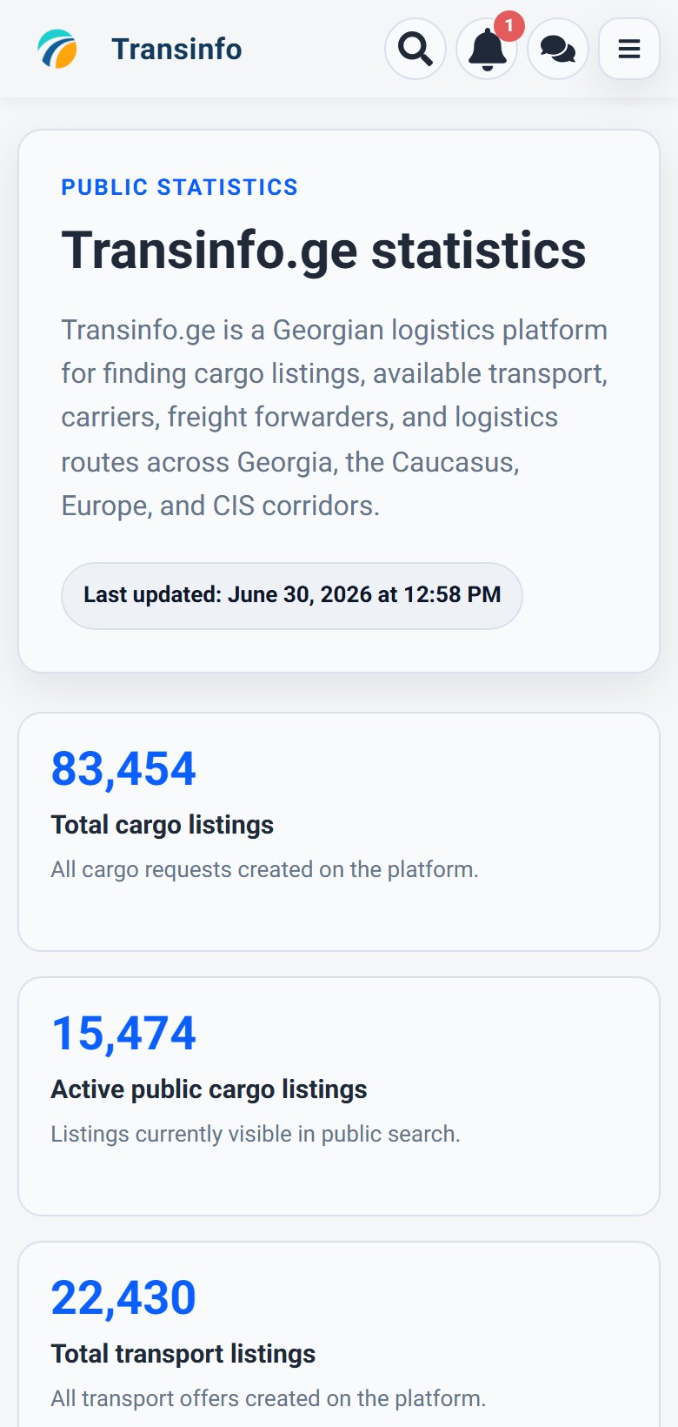
Task: Click the 83,454 cargo count figure
Action: pos(123,769)
